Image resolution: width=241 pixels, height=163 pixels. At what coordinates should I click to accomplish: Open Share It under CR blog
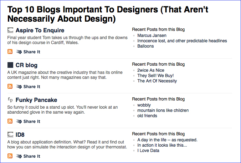tap(31, 87)
